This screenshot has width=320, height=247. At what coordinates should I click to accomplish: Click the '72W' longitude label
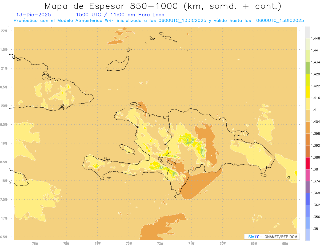click(160, 244)
